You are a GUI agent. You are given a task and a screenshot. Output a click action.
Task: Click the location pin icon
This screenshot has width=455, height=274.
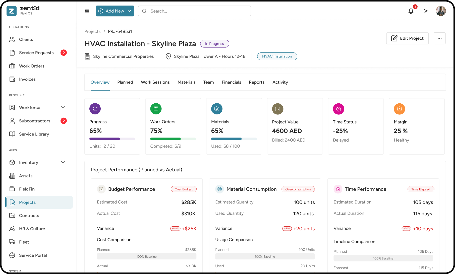pyautogui.click(x=168, y=56)
